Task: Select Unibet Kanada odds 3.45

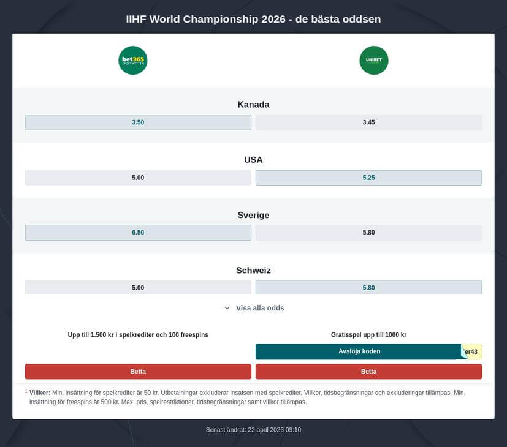Action: click(x=368, y=122)
